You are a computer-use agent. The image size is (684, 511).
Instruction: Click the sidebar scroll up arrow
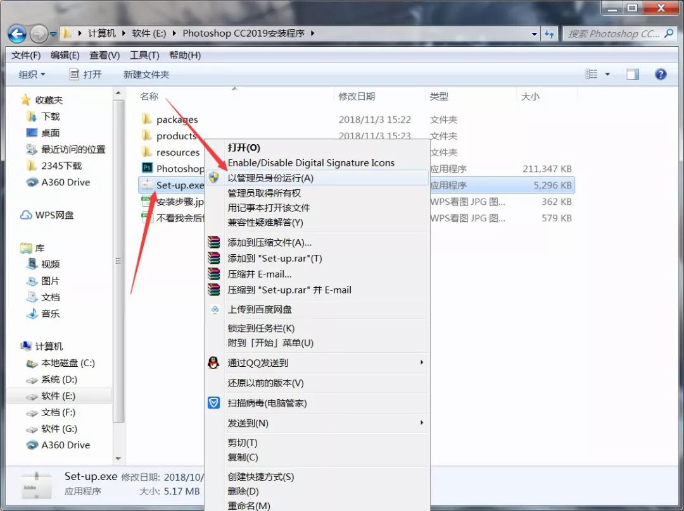click(118, 93)
